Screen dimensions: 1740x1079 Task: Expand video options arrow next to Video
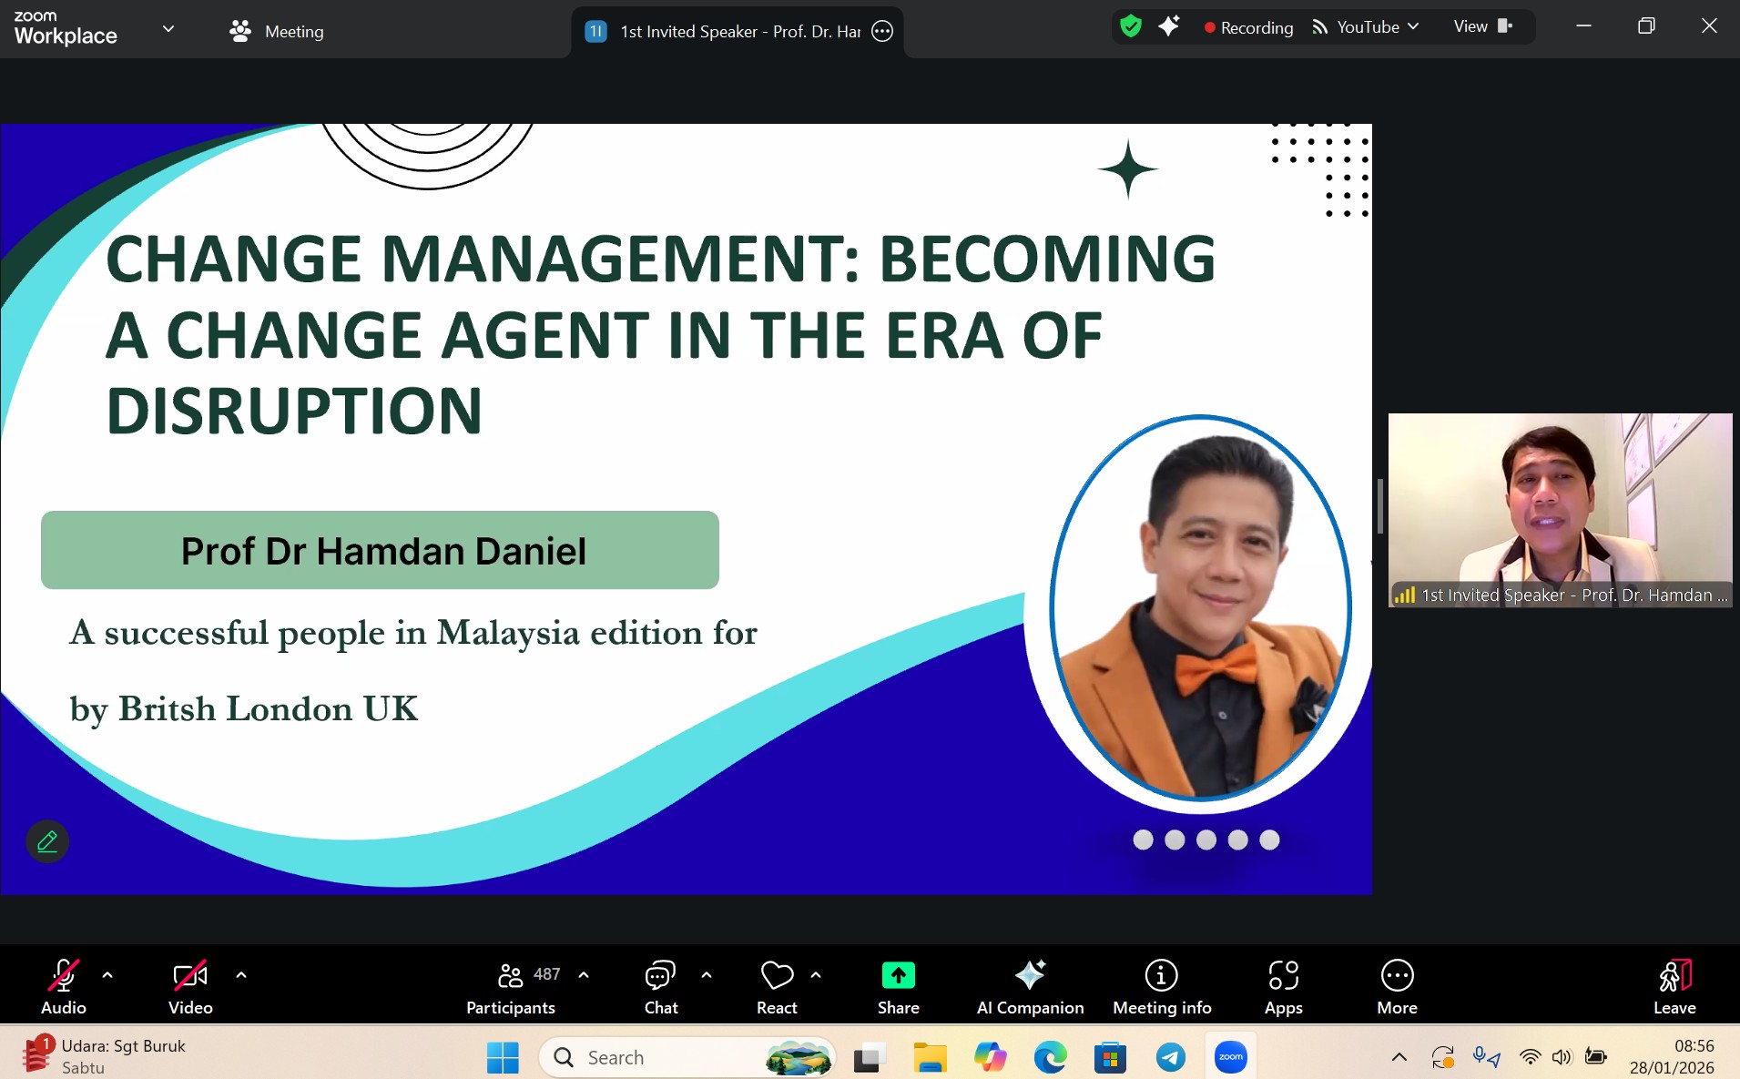click(241, 975)
